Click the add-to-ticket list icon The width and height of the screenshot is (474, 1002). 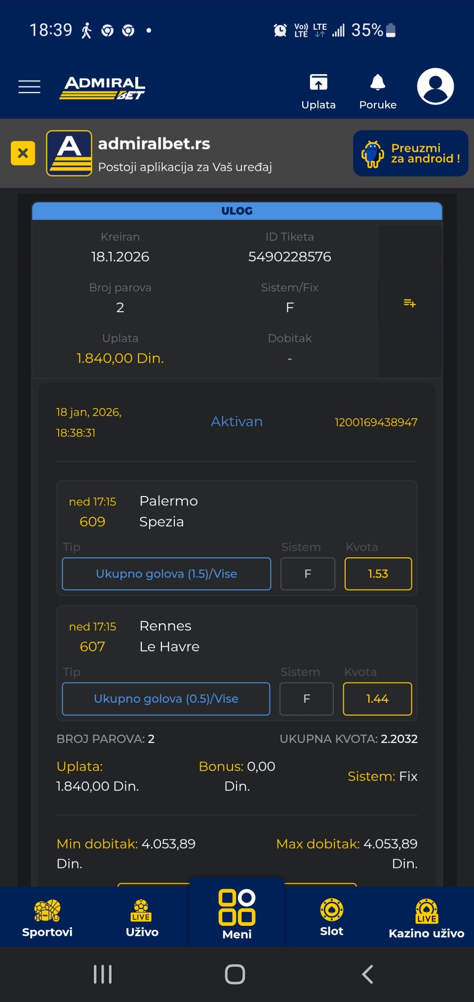click(x=410, y=303)
